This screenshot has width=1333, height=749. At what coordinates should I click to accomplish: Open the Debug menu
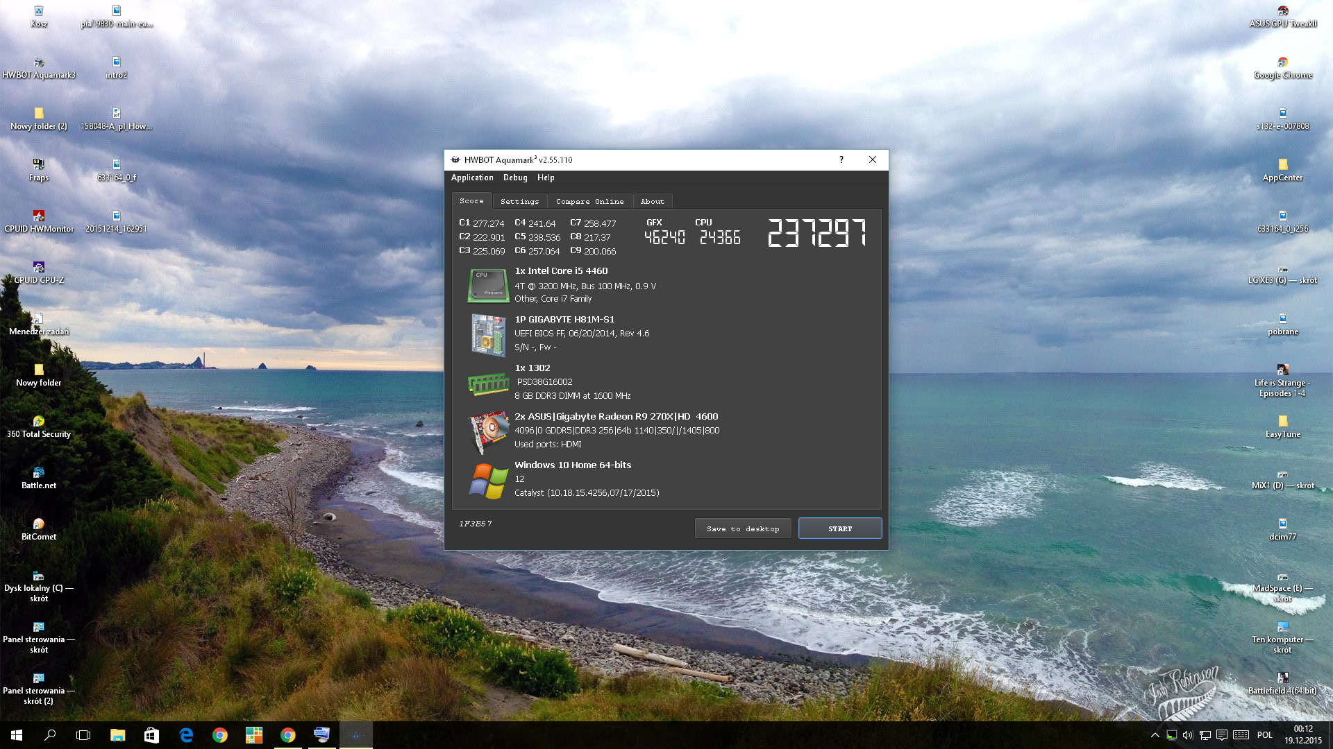(515, 178)
